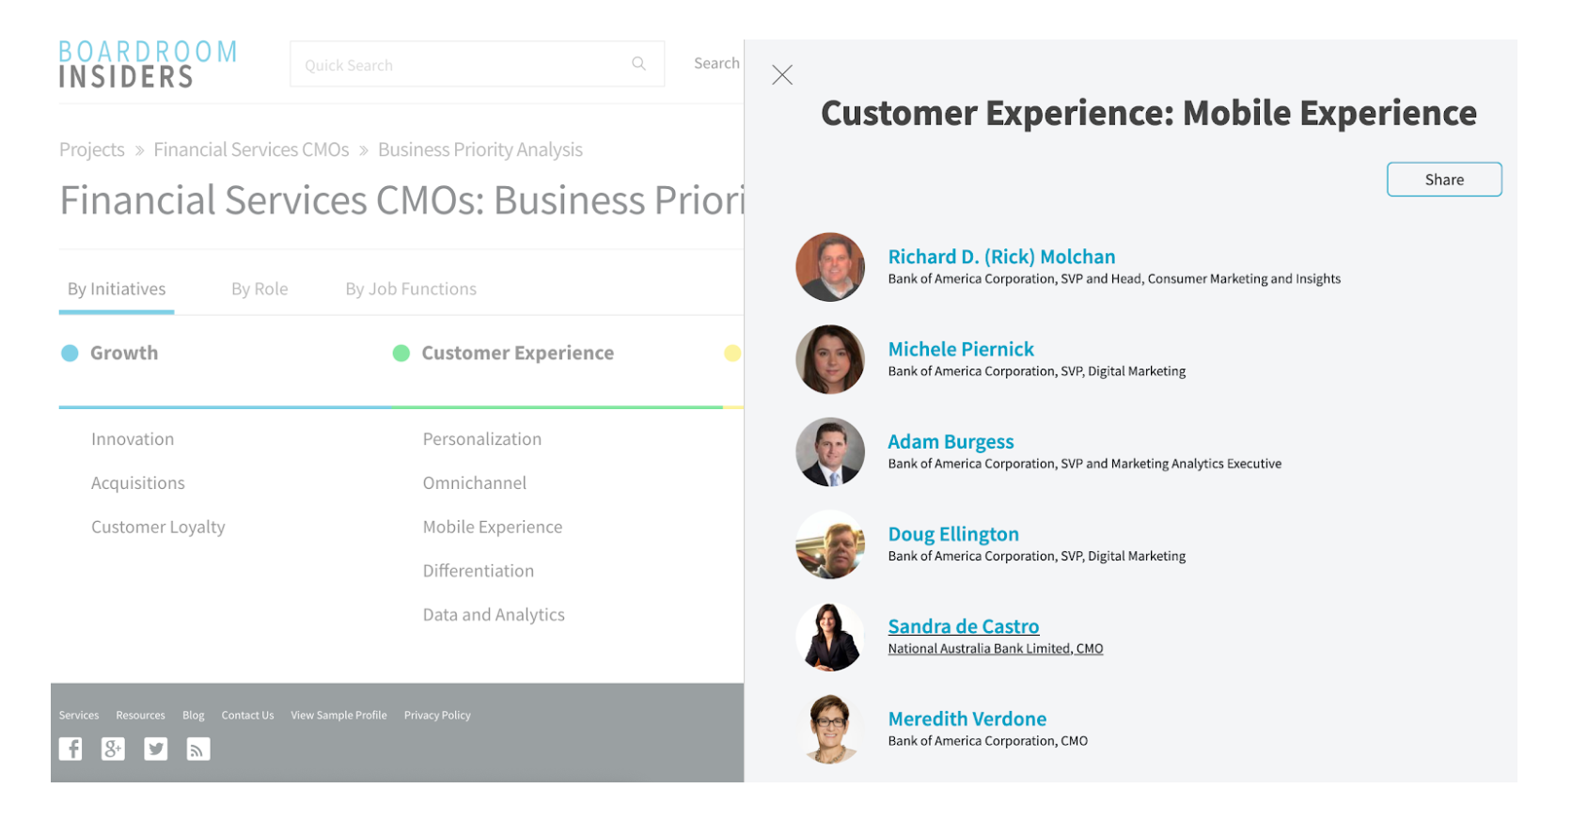Viewport: 1572px width, 820px height.
Task: Focus the Quick Search input field
Action: pyautogui.click(x=478, y=64)
